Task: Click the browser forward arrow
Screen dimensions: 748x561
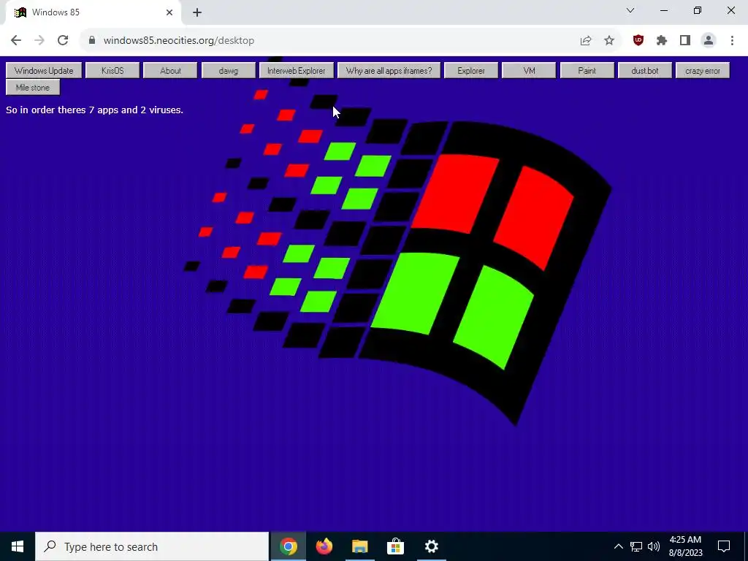Action: (39, 41)
